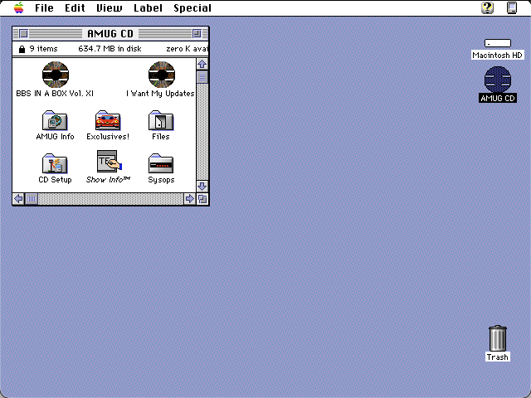Click the highlighted 'AMUG CD' desktop label
Image resolution: width=531 pixels, height=398 pixels.
[x=498, y=98]
